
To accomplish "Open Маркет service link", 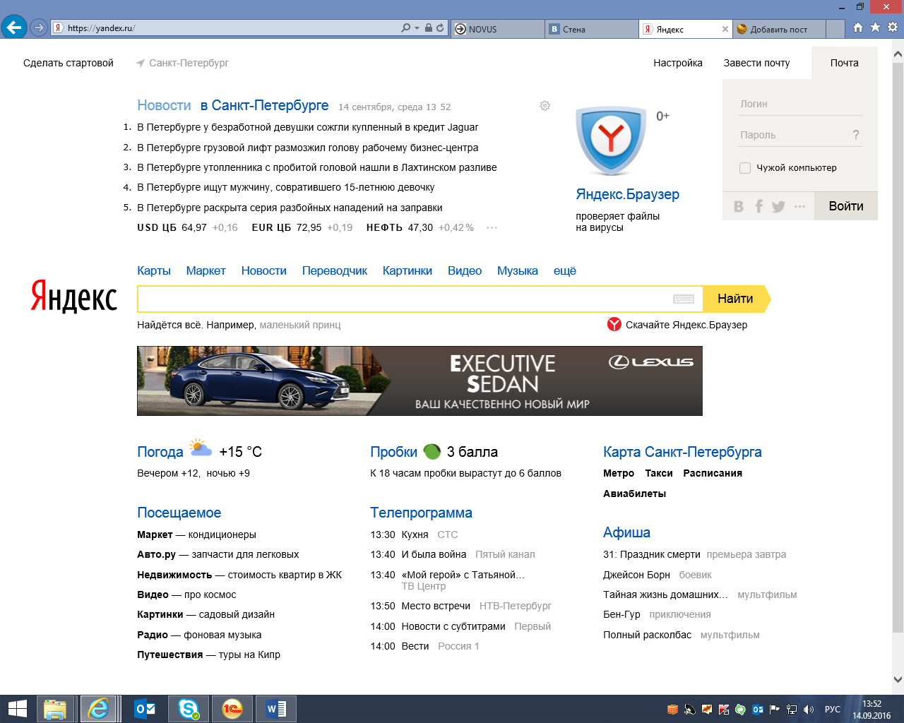I will click(206, 270).
